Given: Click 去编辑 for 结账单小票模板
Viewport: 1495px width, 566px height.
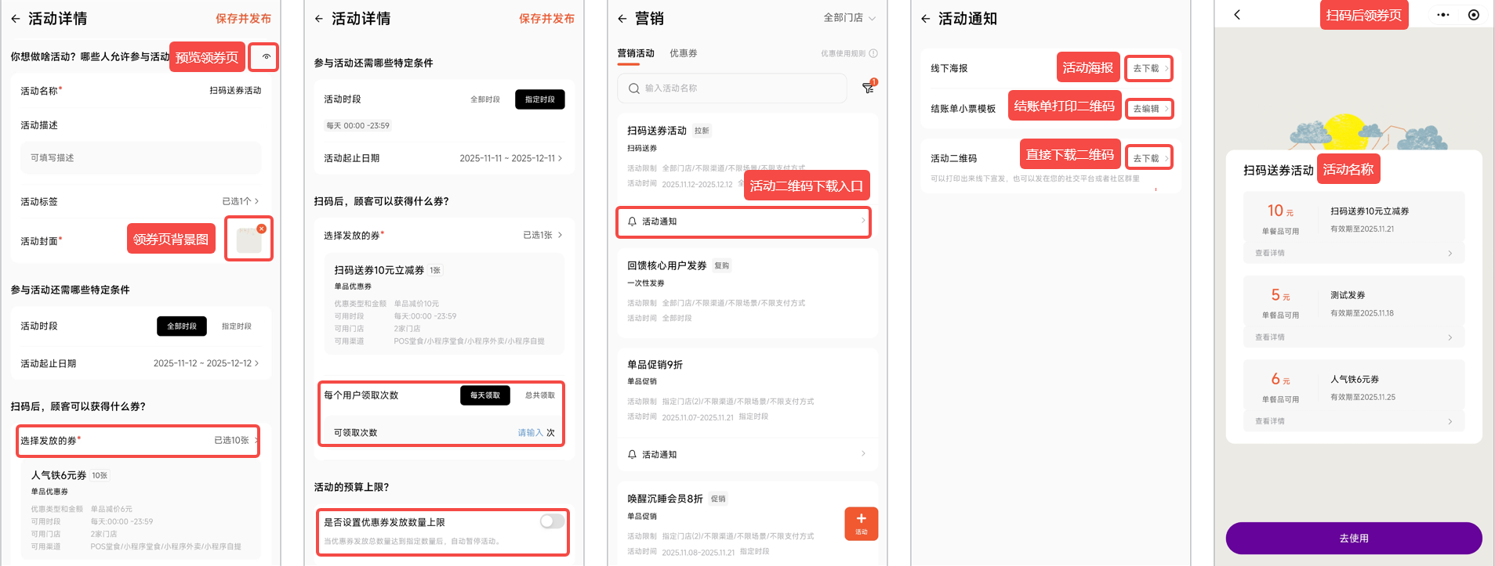Looking at the screenshot, I should coord(1149,109).
